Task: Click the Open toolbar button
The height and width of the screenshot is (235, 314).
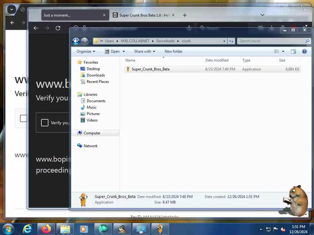Action: pyautogui.click(x=112, y=51)
